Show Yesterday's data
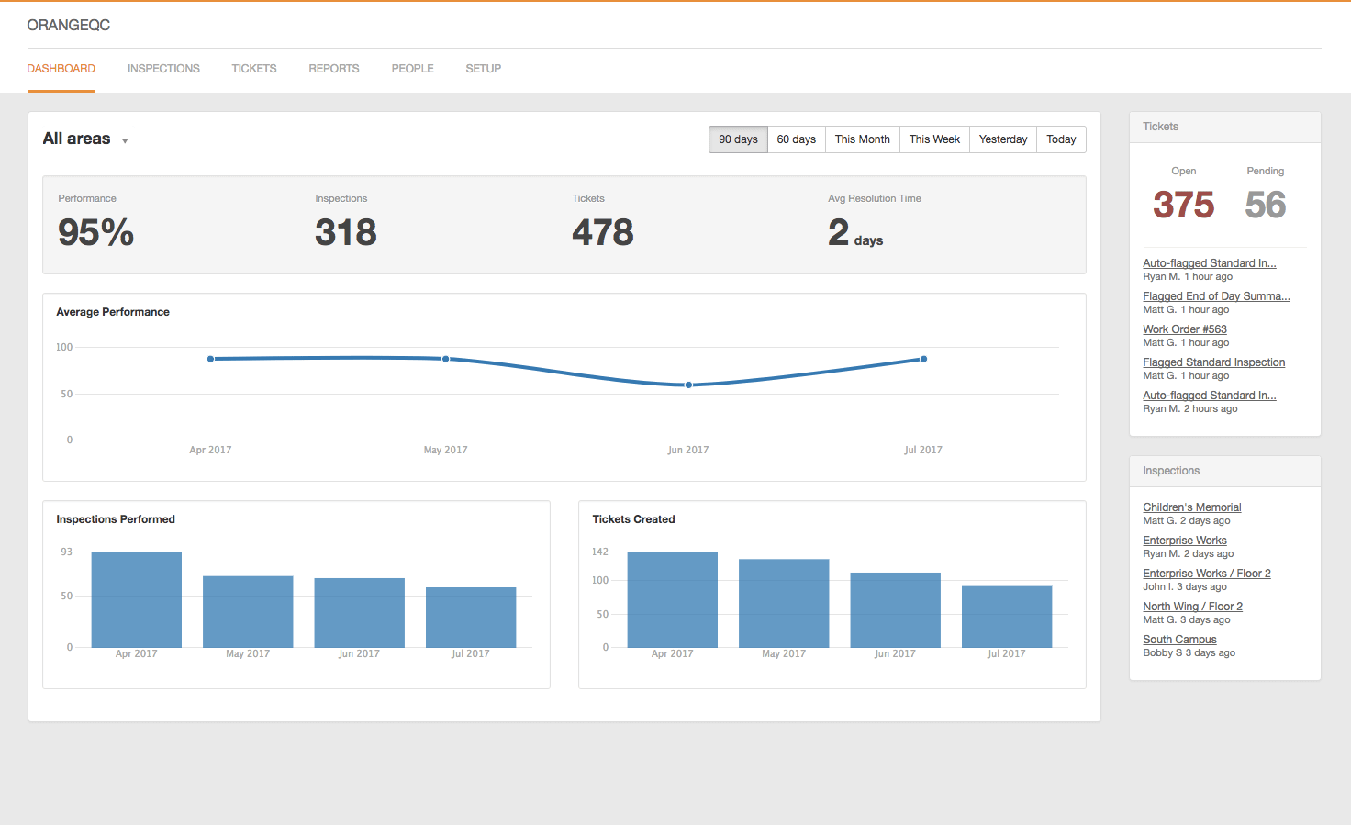Image resolution: width=1351 pixels, height=825 pixels. tap(1002, 139)
